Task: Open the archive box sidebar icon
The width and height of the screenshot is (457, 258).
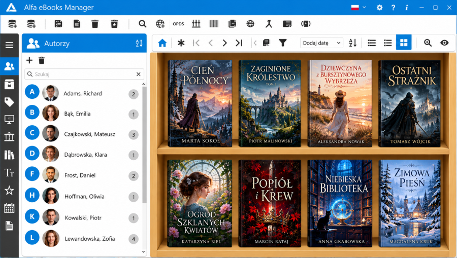Action: tap(9, 85)
